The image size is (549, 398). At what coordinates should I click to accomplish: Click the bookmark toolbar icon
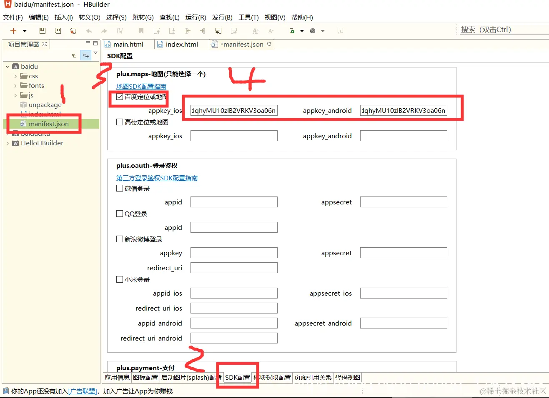(x=141, y=31)
